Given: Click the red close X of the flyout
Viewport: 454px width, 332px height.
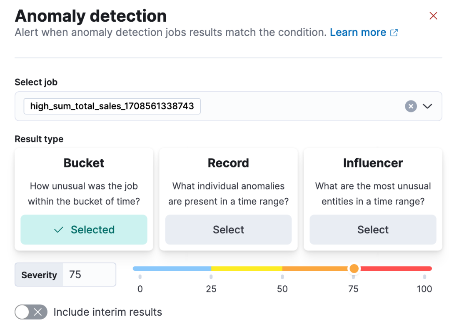Looking at the screenshot, I should coord(433,15).
